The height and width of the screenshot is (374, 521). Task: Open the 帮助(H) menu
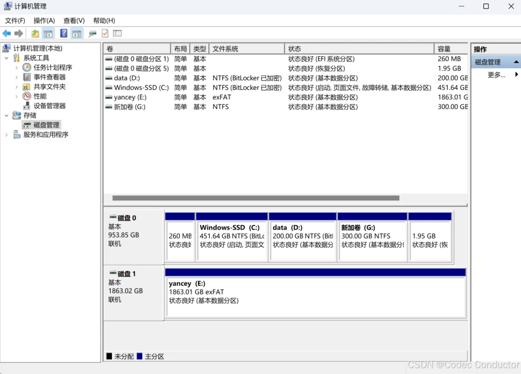104,20
